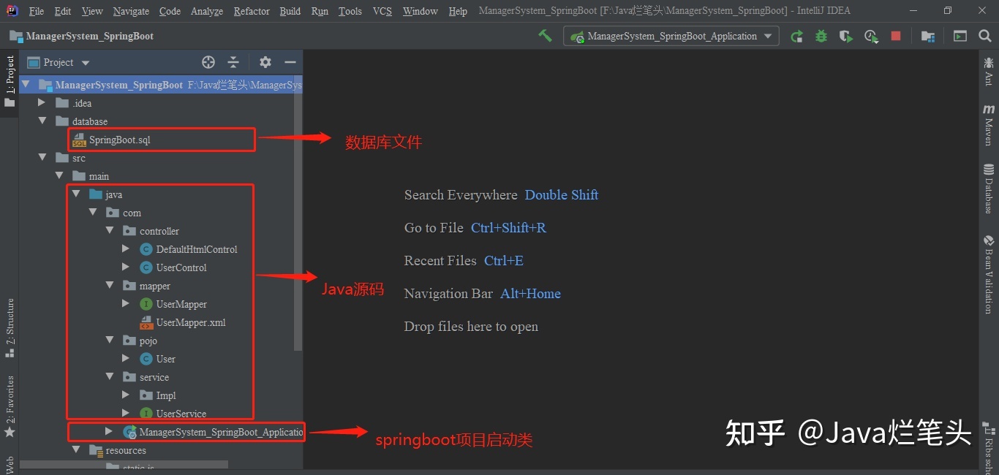999x475 pixels.
Task: Open the Run Anything terminal-style icon
Action: coord(960,36)
